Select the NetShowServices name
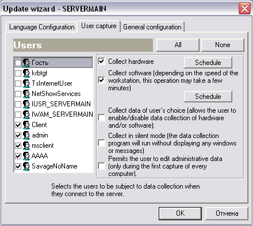This screenshot has height=226, width=253. (56, 94)
